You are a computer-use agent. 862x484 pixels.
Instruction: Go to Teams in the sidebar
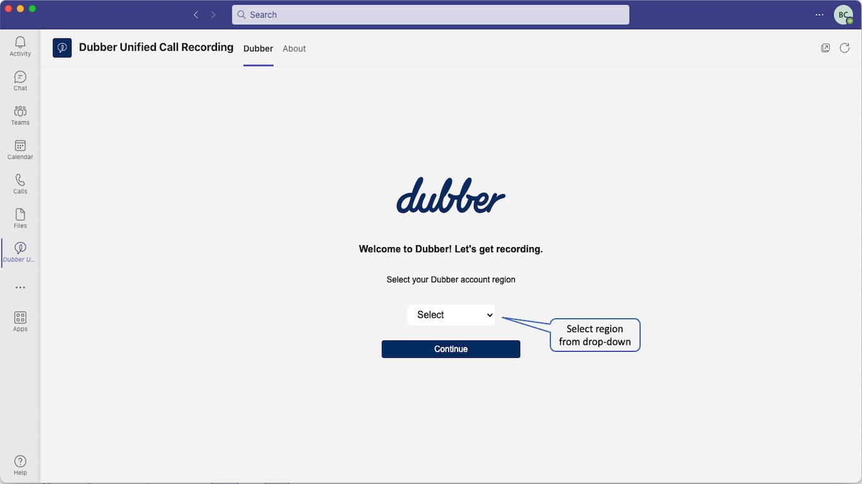click(x=20, y=115)
